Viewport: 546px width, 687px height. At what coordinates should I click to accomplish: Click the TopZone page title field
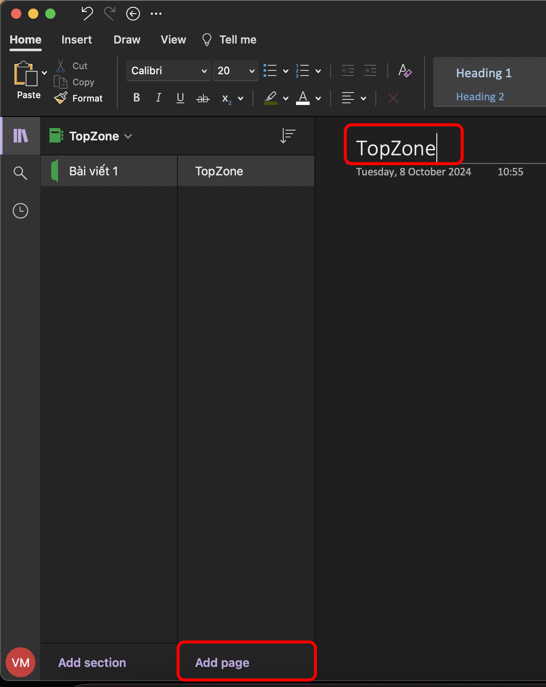pos(396,148)
